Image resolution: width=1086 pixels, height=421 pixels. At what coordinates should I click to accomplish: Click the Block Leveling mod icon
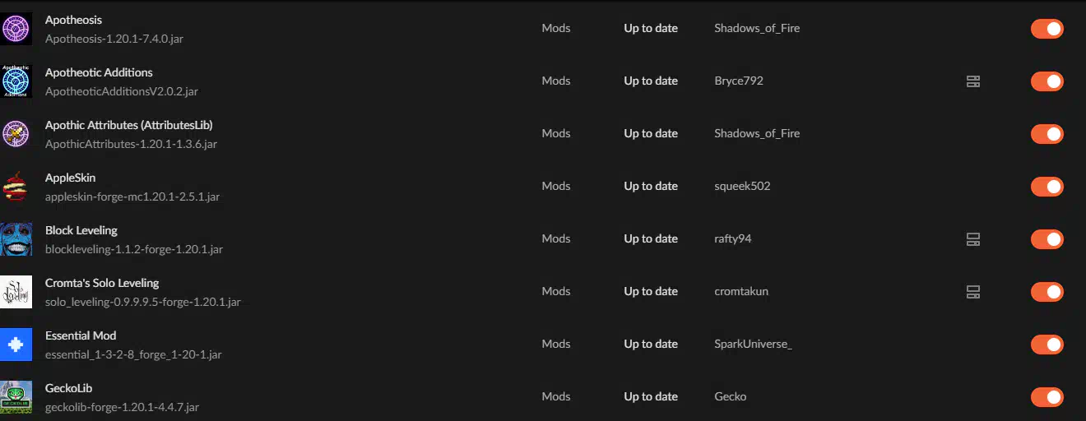(16, 239)
